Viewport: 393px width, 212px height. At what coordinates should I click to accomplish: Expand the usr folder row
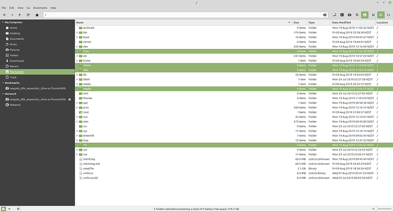coord(77,149)
